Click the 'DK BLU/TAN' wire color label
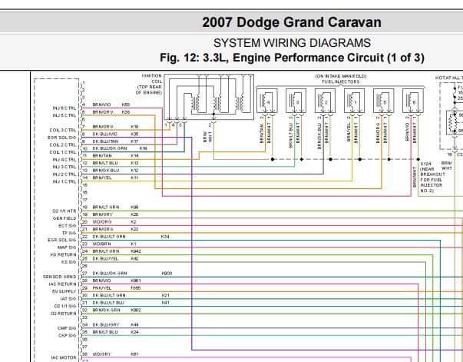This screenshot has height=362, width=463. (105, 141)
